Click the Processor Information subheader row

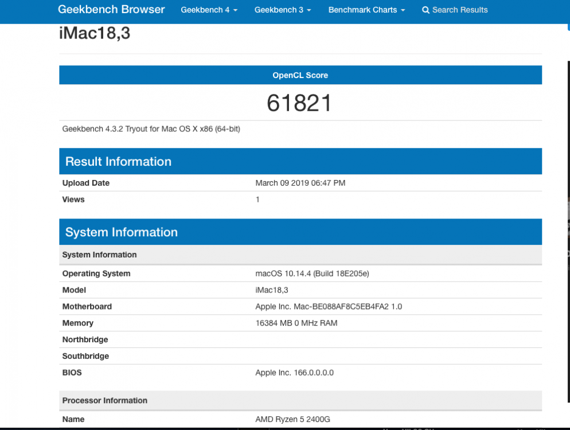300,401
